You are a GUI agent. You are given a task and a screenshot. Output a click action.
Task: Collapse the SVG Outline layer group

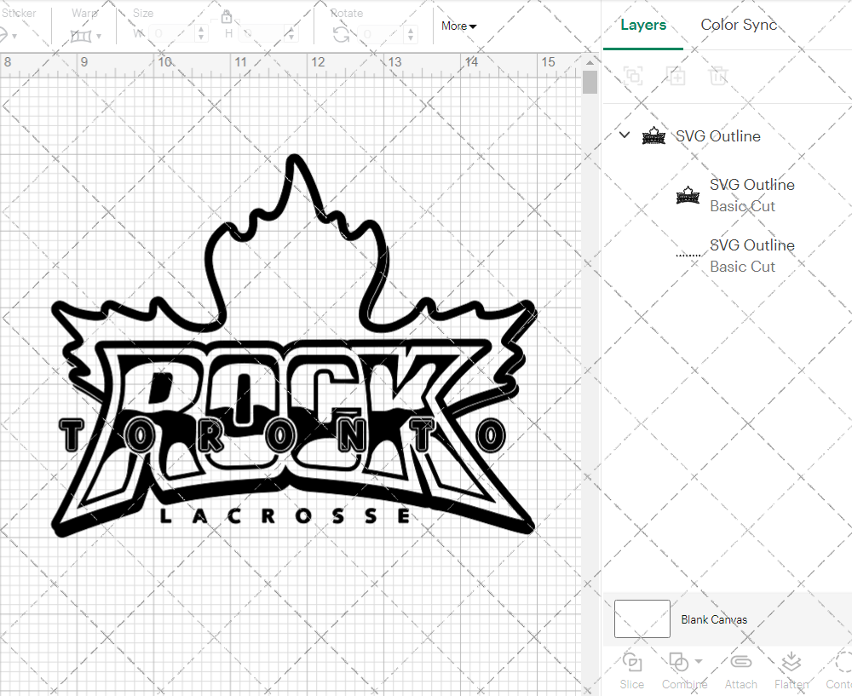[624, 135]
